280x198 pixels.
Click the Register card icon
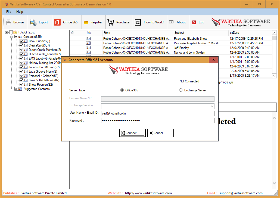coord(86,22)
